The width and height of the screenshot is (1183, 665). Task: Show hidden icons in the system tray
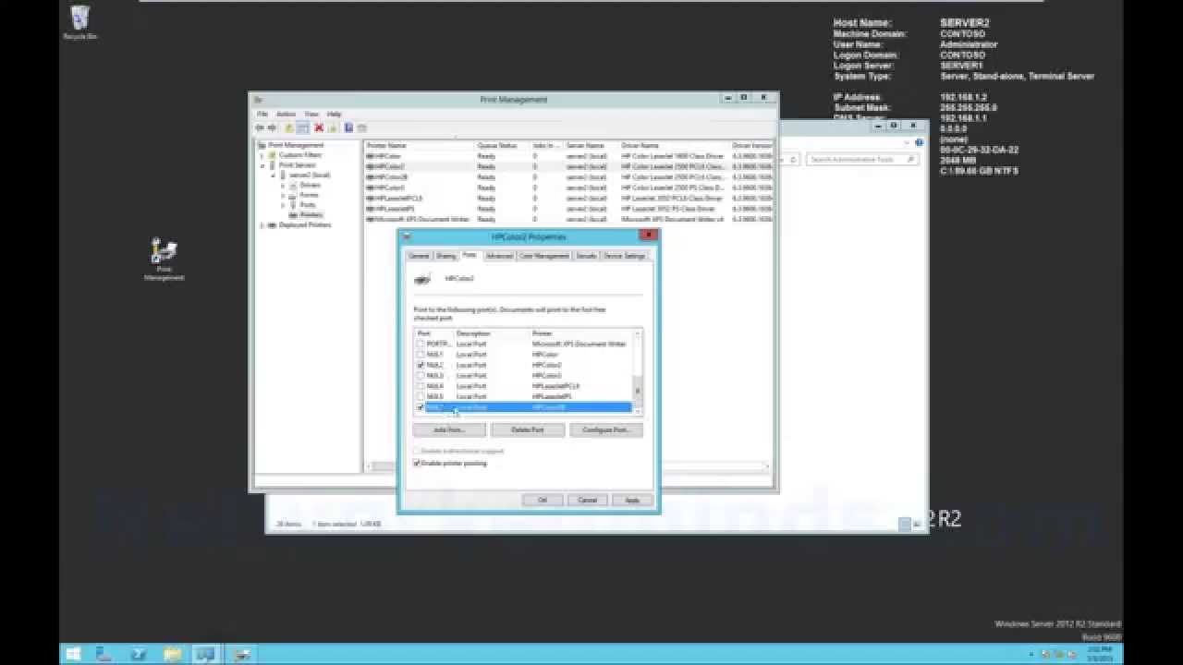1032,655
